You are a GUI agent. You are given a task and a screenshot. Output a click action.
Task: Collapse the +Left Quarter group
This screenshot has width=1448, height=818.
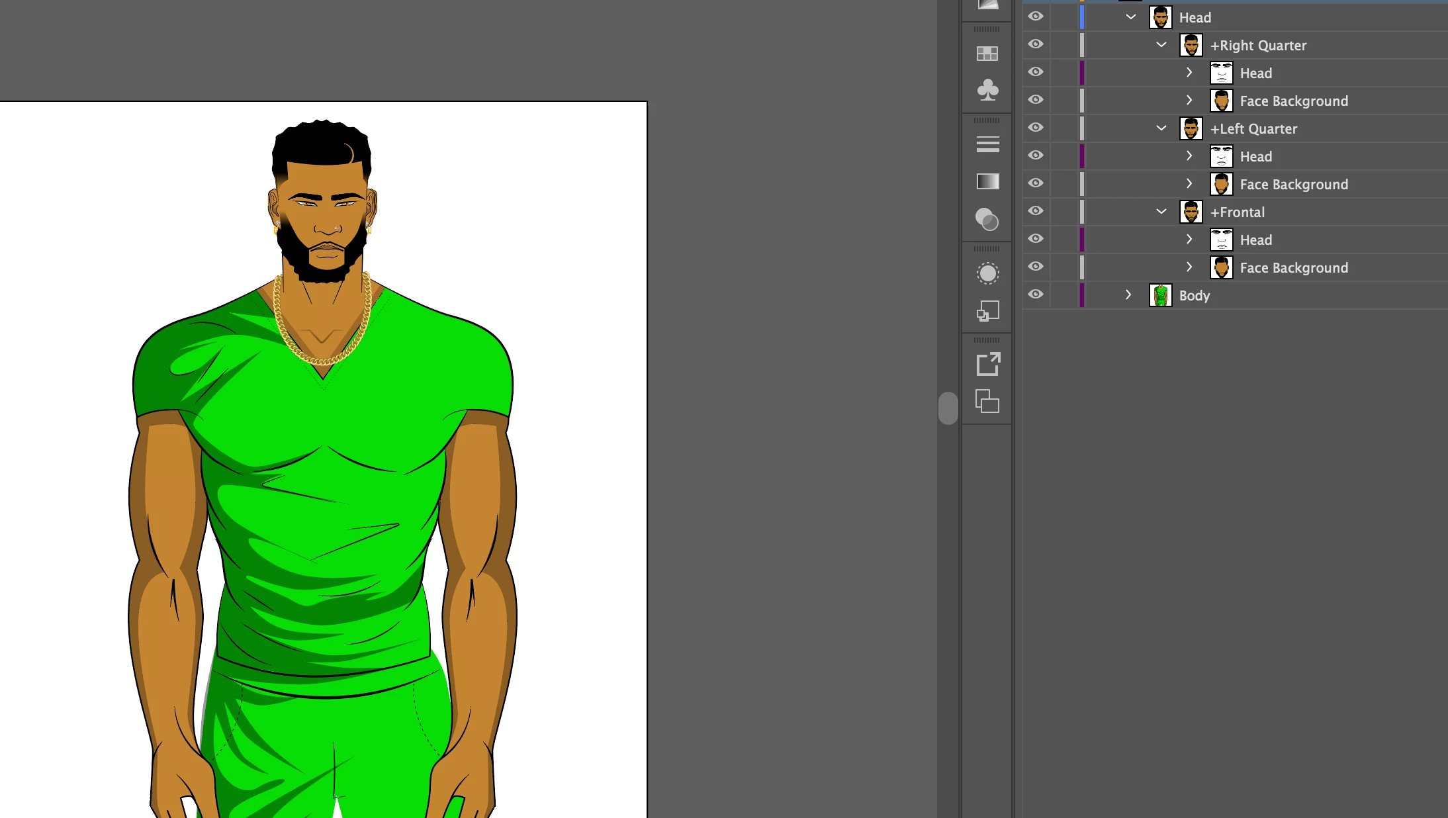(x=1161, y=128)
